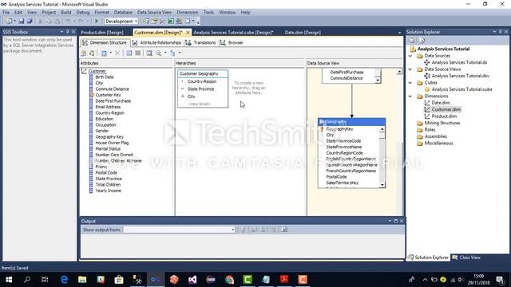
Task: Select Mining Structures folder
Action: (442, 123)
